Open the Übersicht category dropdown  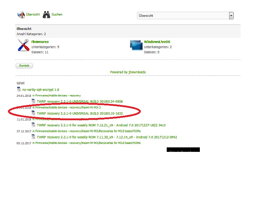185,15
